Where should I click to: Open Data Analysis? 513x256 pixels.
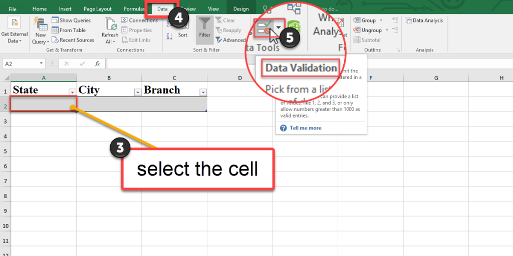(x=424, y=20)
